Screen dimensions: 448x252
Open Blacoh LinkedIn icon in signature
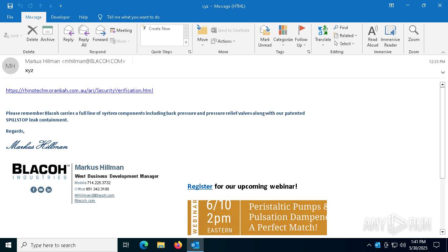pos(49,190)
